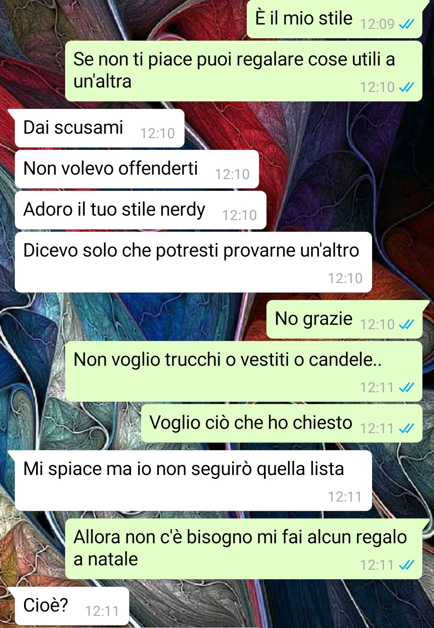Viewport: 434px width, 628px height.
Task: Tap 'Dicevo solo che potresti provarne un'altro' message
Action: (x=193, y=262)
